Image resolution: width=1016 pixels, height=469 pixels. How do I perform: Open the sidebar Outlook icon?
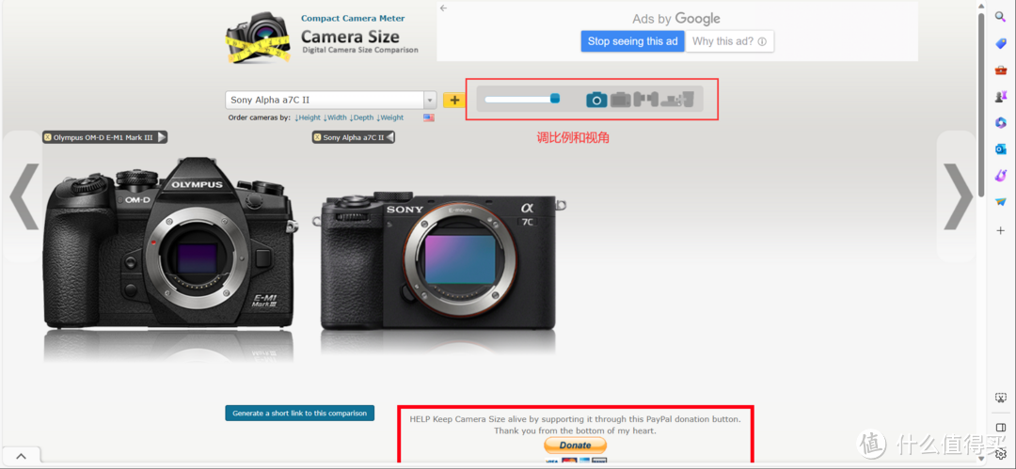1000,149
